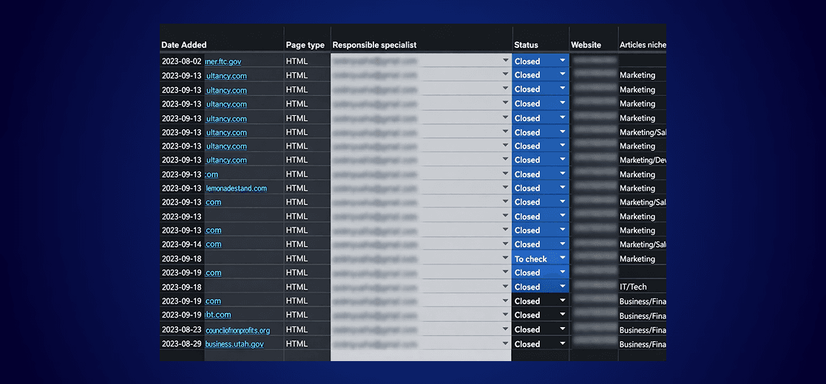
Task: Select 2023-09-18 date in the 'To check' row
Action: point(181,258)
